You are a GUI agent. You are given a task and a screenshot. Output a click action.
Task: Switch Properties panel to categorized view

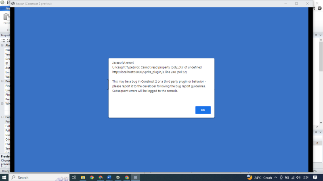click(3, 41)
